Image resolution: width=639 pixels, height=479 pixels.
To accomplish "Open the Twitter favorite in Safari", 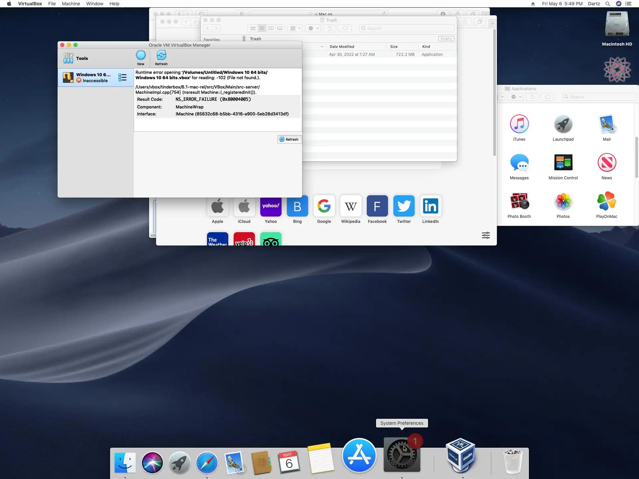I will pos(404,206).
